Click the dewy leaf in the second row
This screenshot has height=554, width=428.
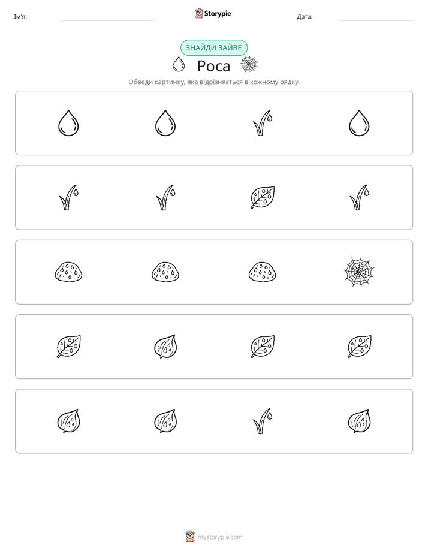tap(263, 197)
